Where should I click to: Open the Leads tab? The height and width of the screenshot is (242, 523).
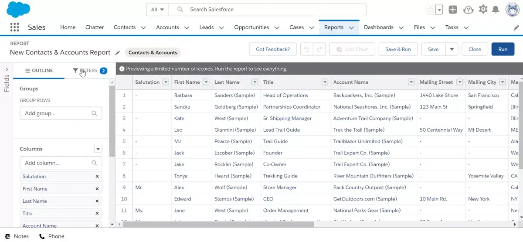pyautogui.click(x=207, y=27)
